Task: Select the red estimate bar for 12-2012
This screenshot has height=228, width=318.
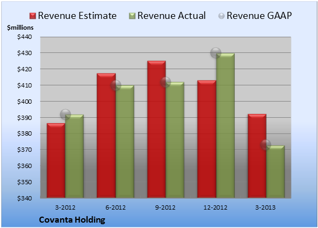Action: 207,139
